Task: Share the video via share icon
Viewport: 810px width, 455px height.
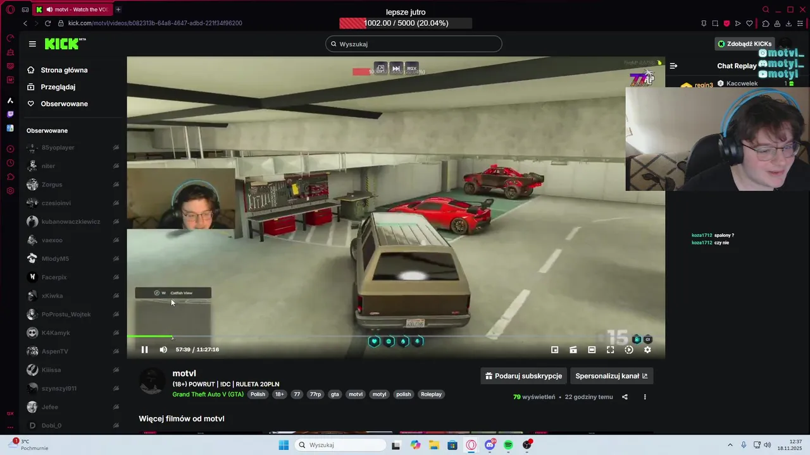Action: click(625, 397)
